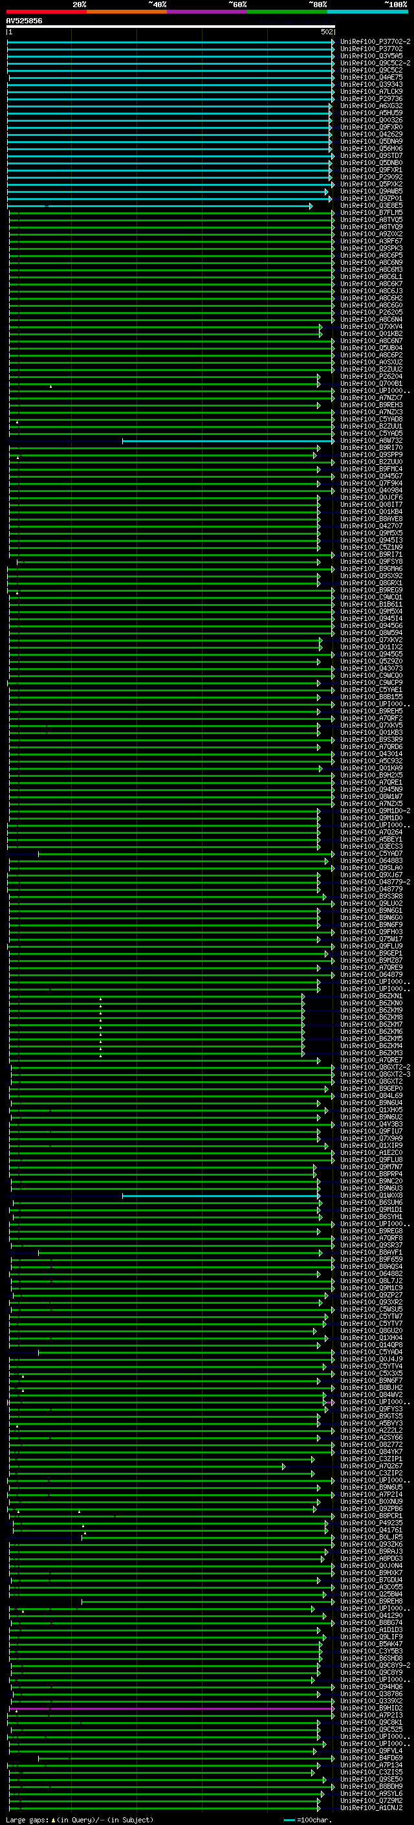Click label UniRef100_Q9STD7
Image resolution: width=414 pixels, height=1825 pixels.
371,156
